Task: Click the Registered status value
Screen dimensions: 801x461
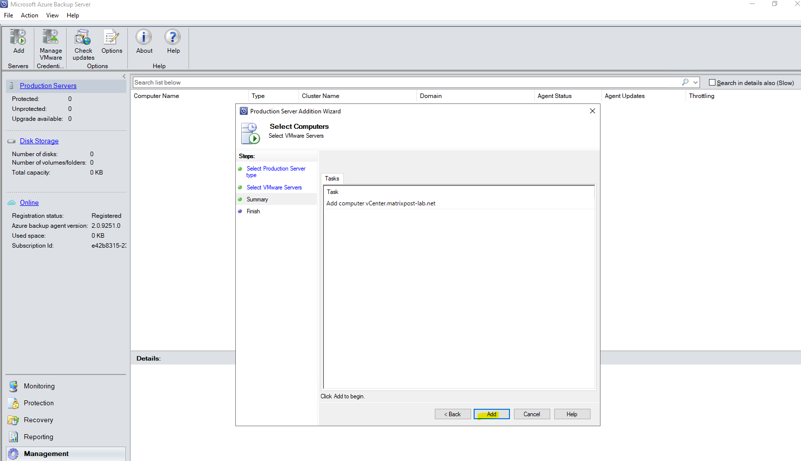Action: [x=106, y=216]
